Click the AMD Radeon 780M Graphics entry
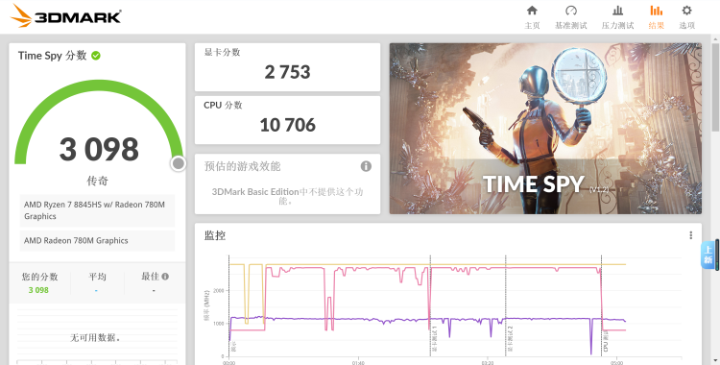720x365 pixels. click(x=97, y=240)
